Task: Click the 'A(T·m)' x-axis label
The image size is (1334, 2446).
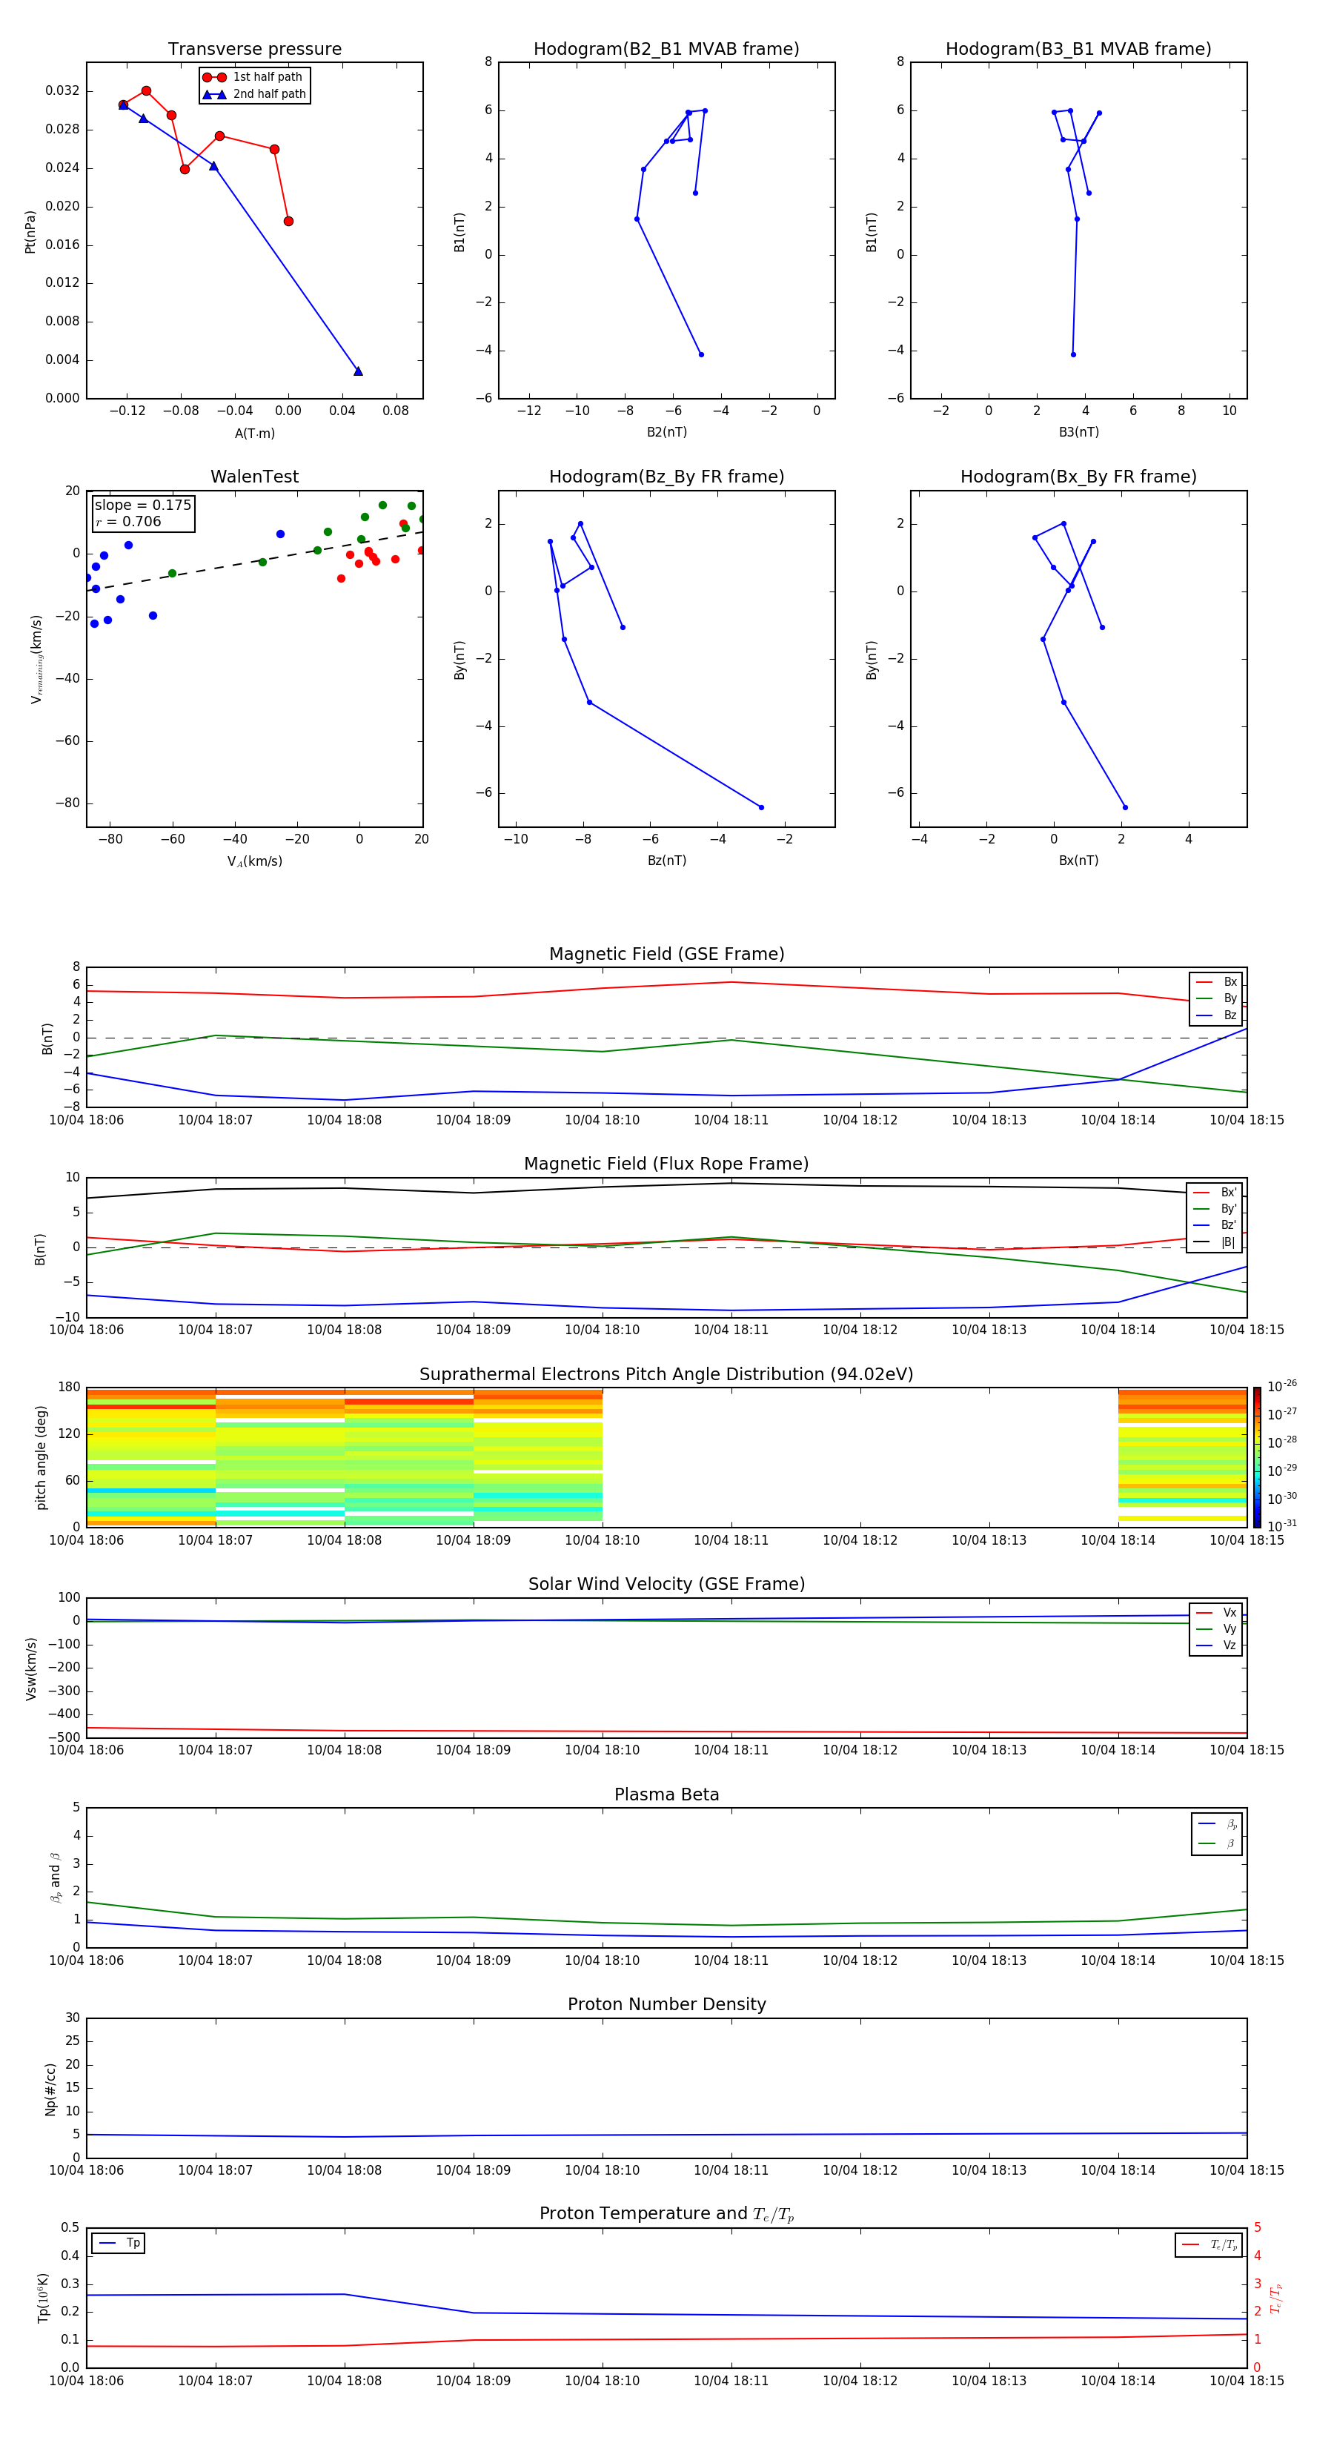Action: (x=254, y=434)
